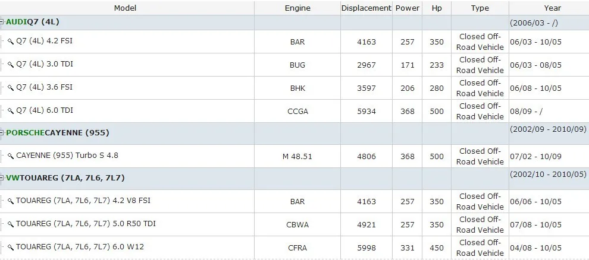Collapse the VW TOUAREG group
This screenshot has width=589, height=260.
click(x=2, y=178)
